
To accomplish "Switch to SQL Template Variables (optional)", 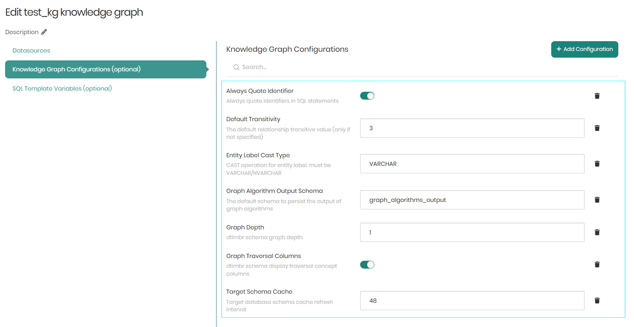I will pyautogui.click(x=62, y=89).
